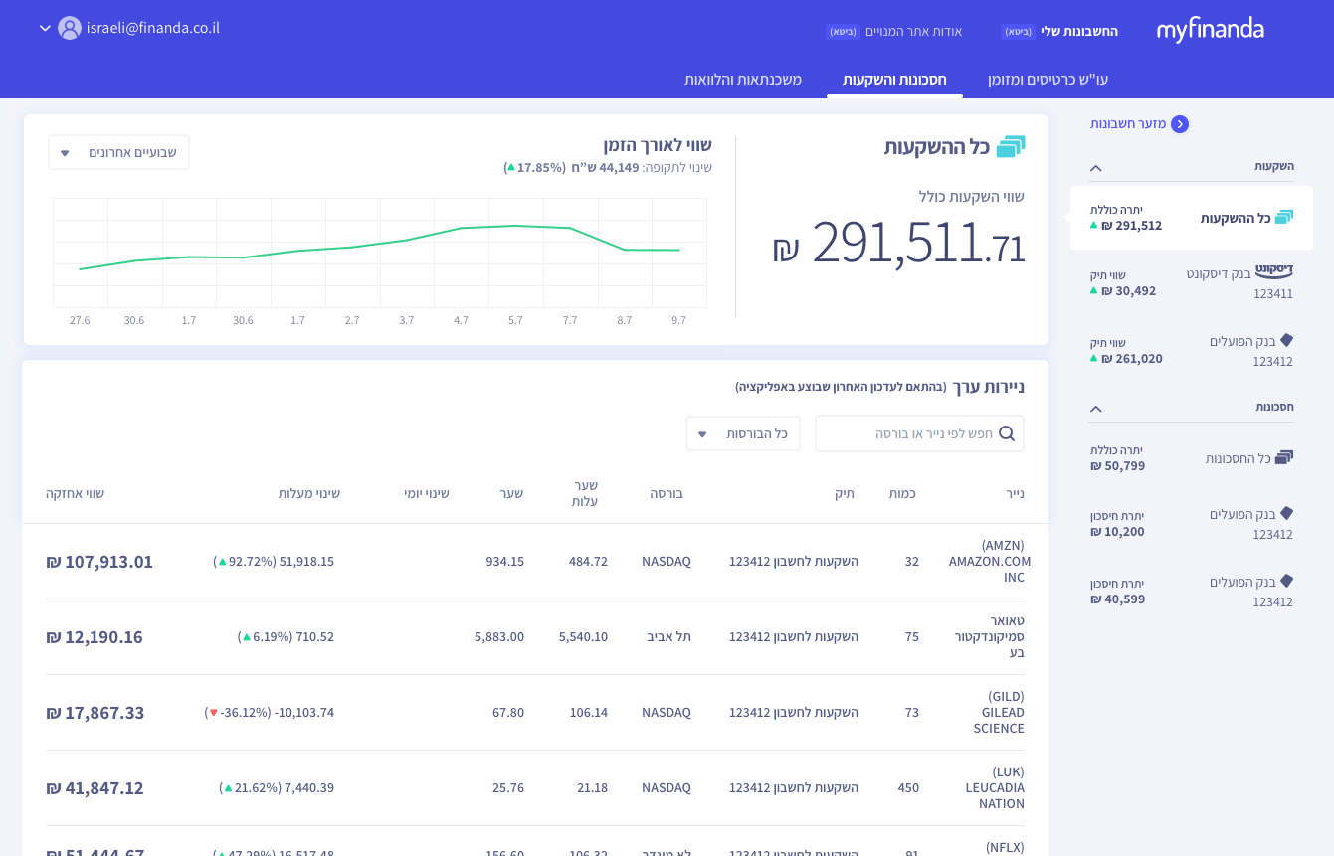The image size is (1334, 856).
Task: Click Hapoalim diamond icon beside 261,020
Action: click(1286, 340)
